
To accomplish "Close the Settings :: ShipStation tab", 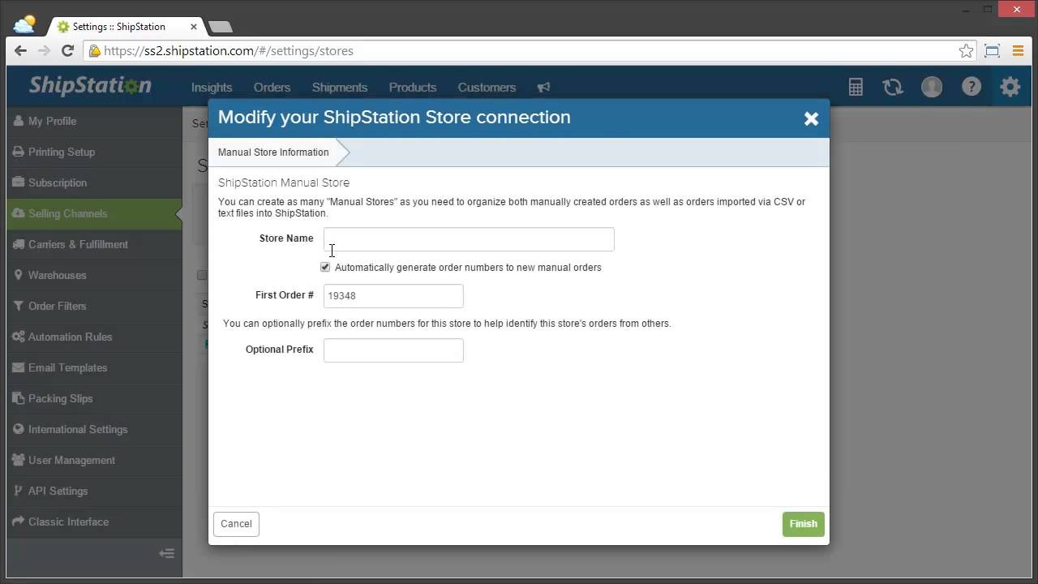I will click(x=194, y=27).
